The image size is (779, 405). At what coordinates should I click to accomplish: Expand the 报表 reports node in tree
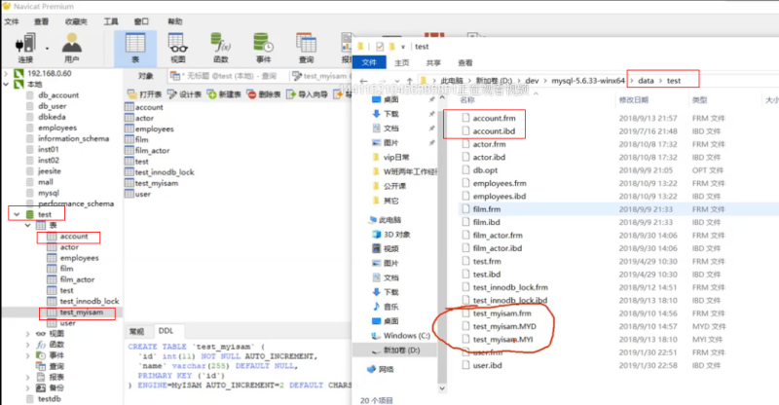click(28, 377)
